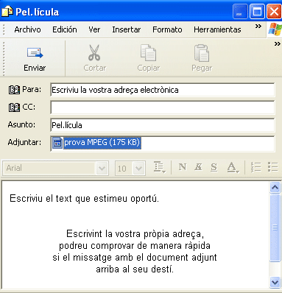
Task: Click the Copiar toolbar icon
Action: [x=148, y=52]
